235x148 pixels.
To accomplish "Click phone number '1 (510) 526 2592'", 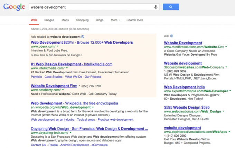I will coord(175,136).
